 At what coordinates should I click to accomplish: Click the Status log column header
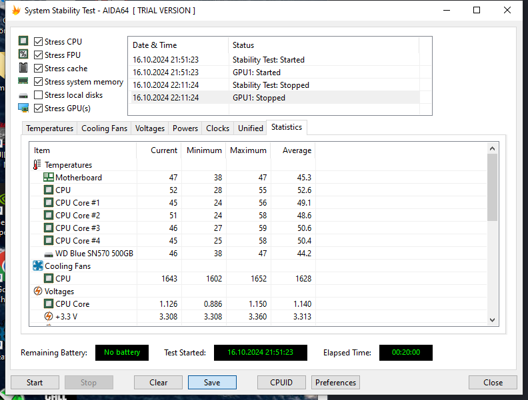[323, 45]
